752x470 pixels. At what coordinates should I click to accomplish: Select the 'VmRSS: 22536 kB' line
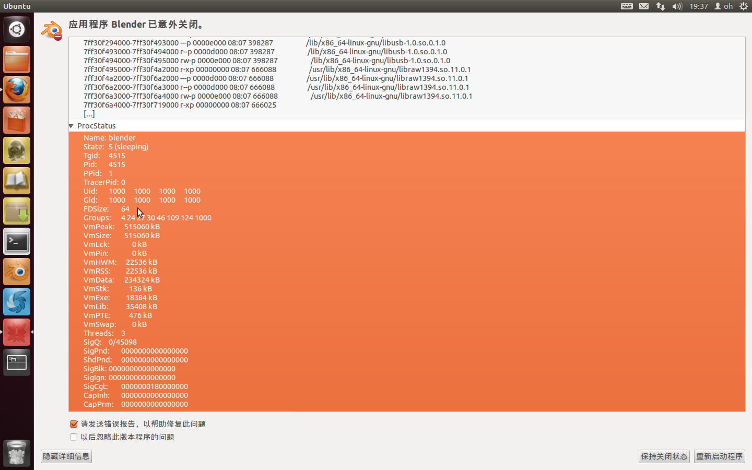click(x=120, y=271)
